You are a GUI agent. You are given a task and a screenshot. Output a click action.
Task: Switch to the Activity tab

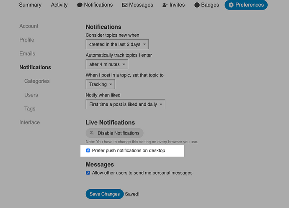click(x=59, y=5)
